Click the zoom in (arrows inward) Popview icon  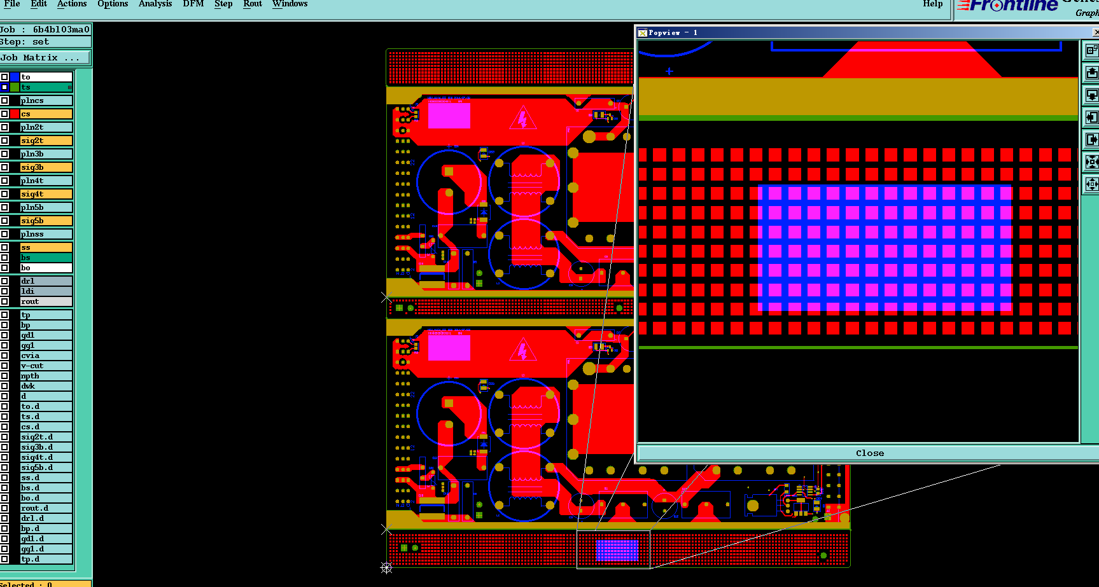click(1091, 162)
